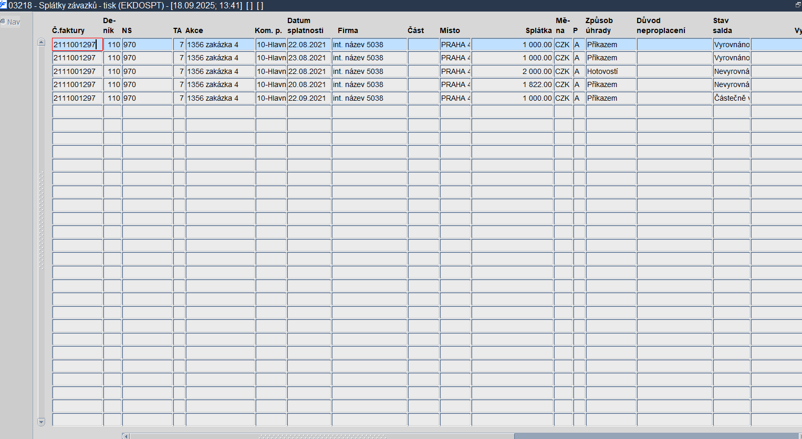802x439 pixels.
Task: Click the installment amount 2 000.00
Action: tap(512, 71)
